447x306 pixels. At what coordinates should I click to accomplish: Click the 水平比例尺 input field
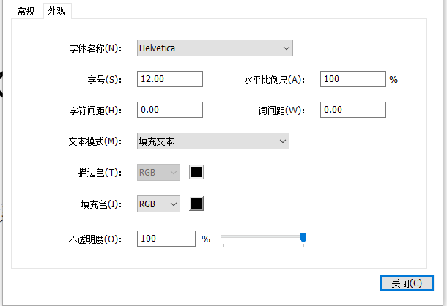(352, 79)
